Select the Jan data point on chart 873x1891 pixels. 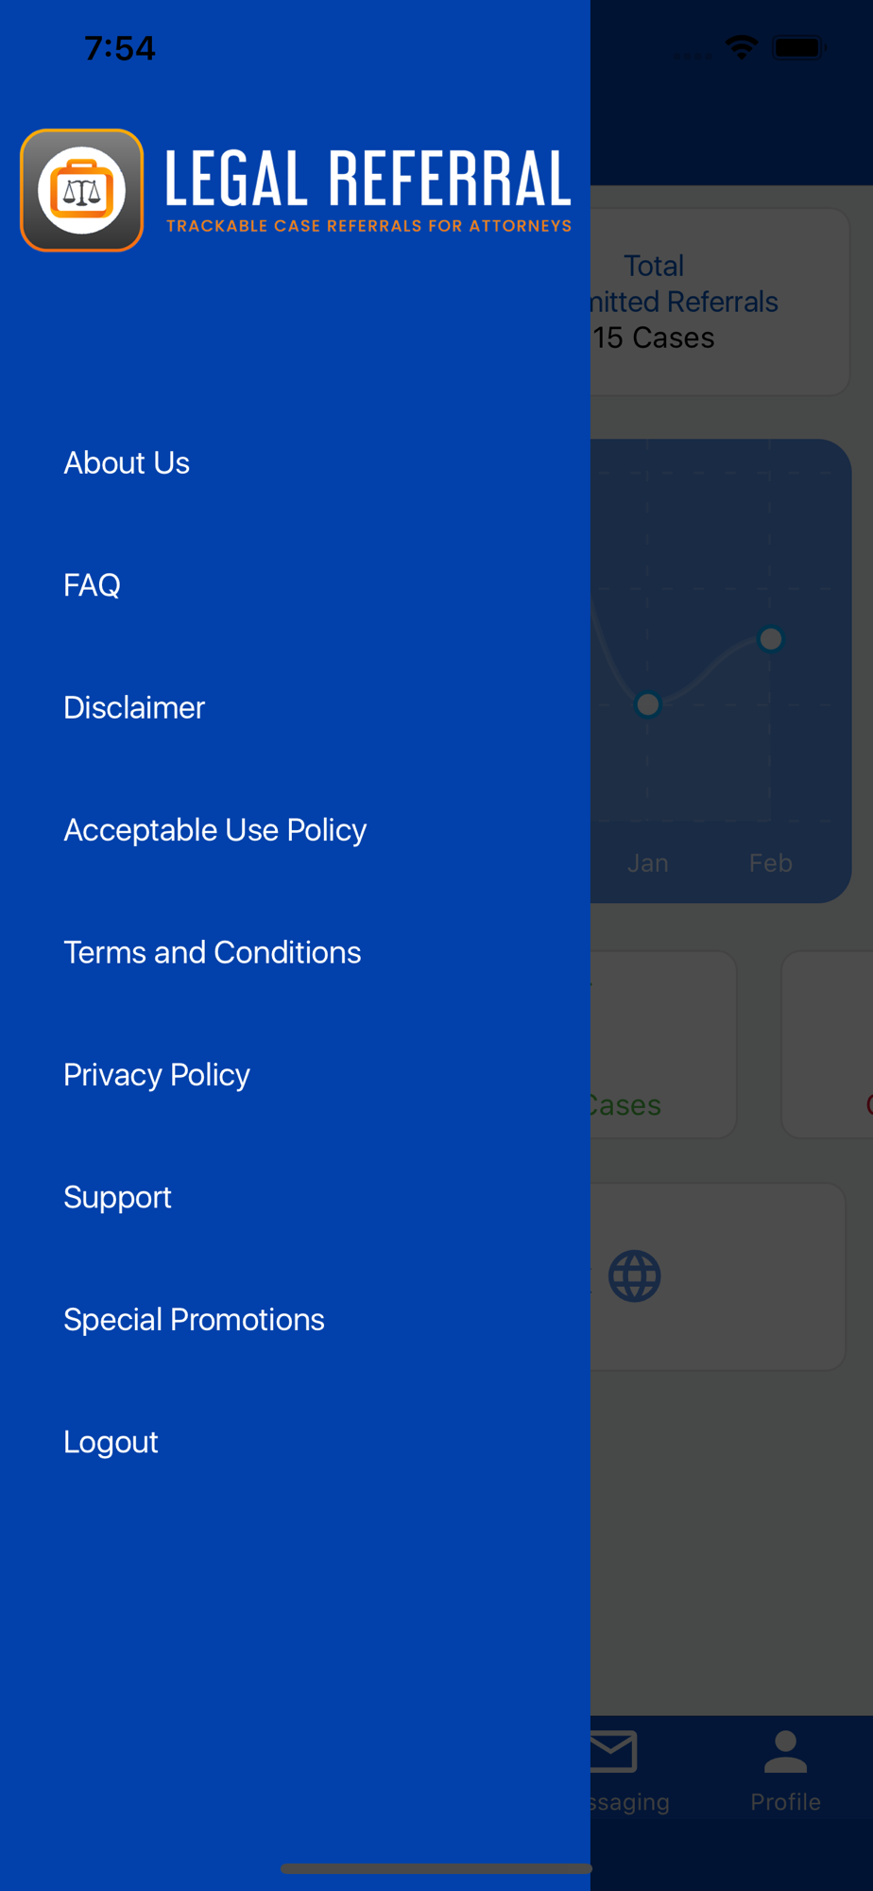point(648,704)
